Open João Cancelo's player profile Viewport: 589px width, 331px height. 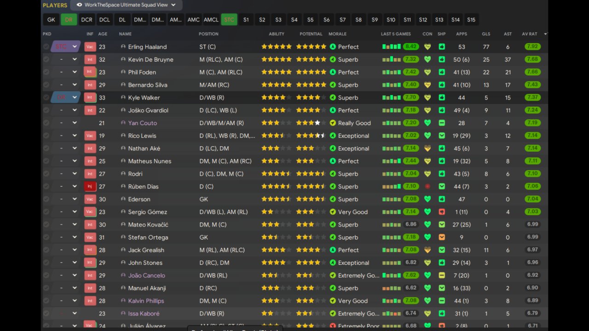pos(146,275)
